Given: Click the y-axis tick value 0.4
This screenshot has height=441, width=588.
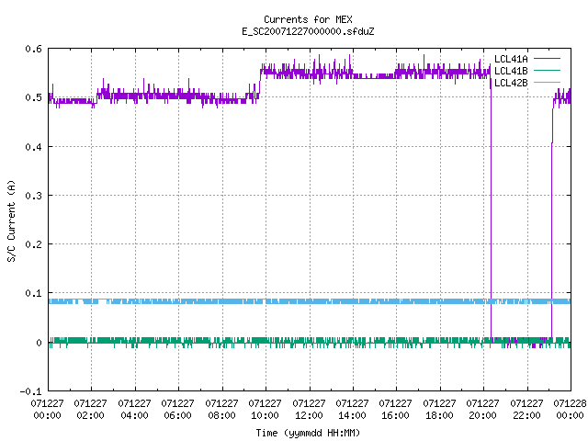Looking at the screenshot, I should pos(33,147).
